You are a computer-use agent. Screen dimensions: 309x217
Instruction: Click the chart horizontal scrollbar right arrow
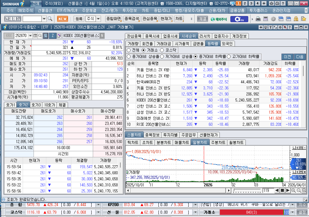point(228,191)
